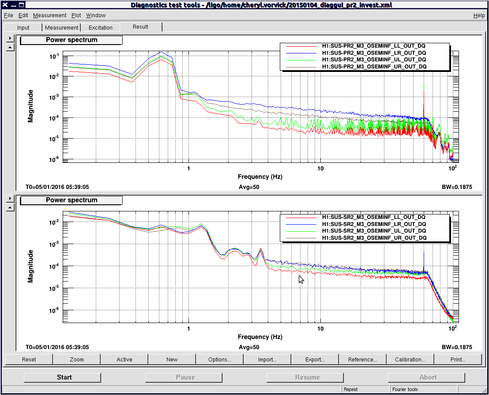Open the Options... dialog
489x395 pixels.
tap(220, 359)
